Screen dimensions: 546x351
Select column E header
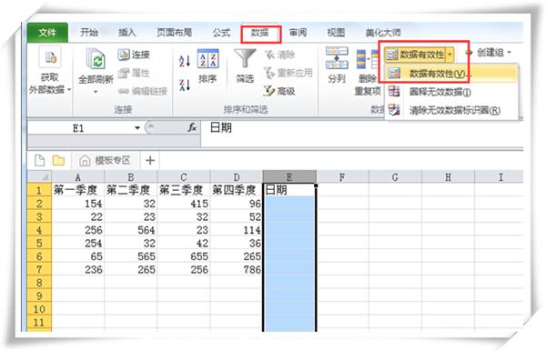tap(289, 177)
